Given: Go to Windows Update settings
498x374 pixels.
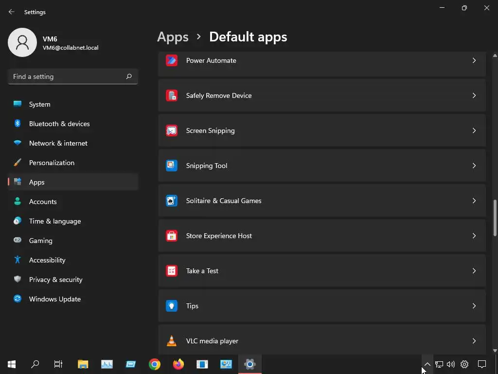Looking at the screenshot, I should (54, 299).
